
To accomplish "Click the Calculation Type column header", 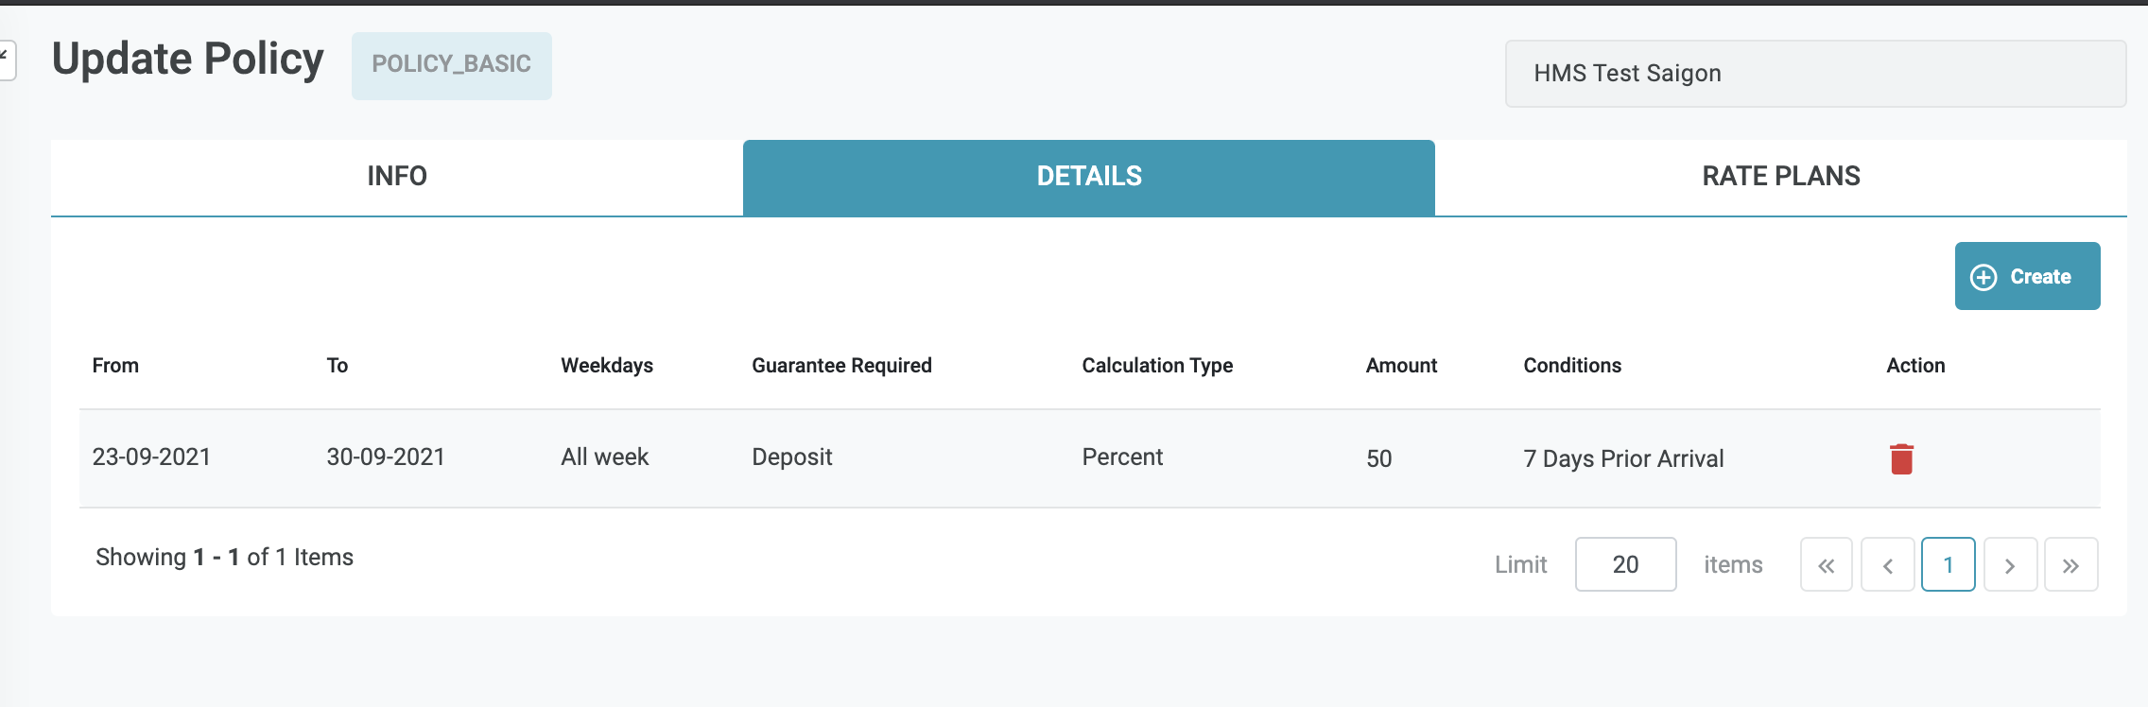I will pyautogui.click(x=1157, y=366).
